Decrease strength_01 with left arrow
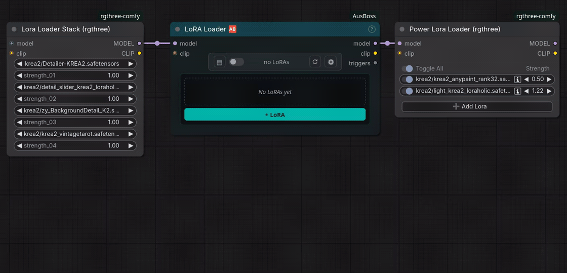This screenshot has width=567, height=273. [19, 75]
